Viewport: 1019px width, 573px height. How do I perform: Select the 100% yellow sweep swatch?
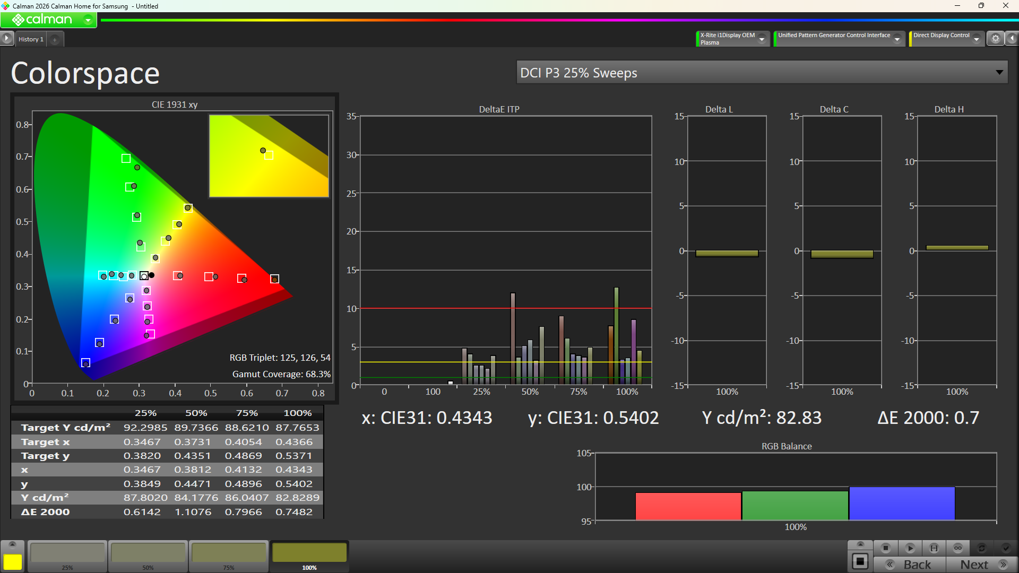coord(309,556)
